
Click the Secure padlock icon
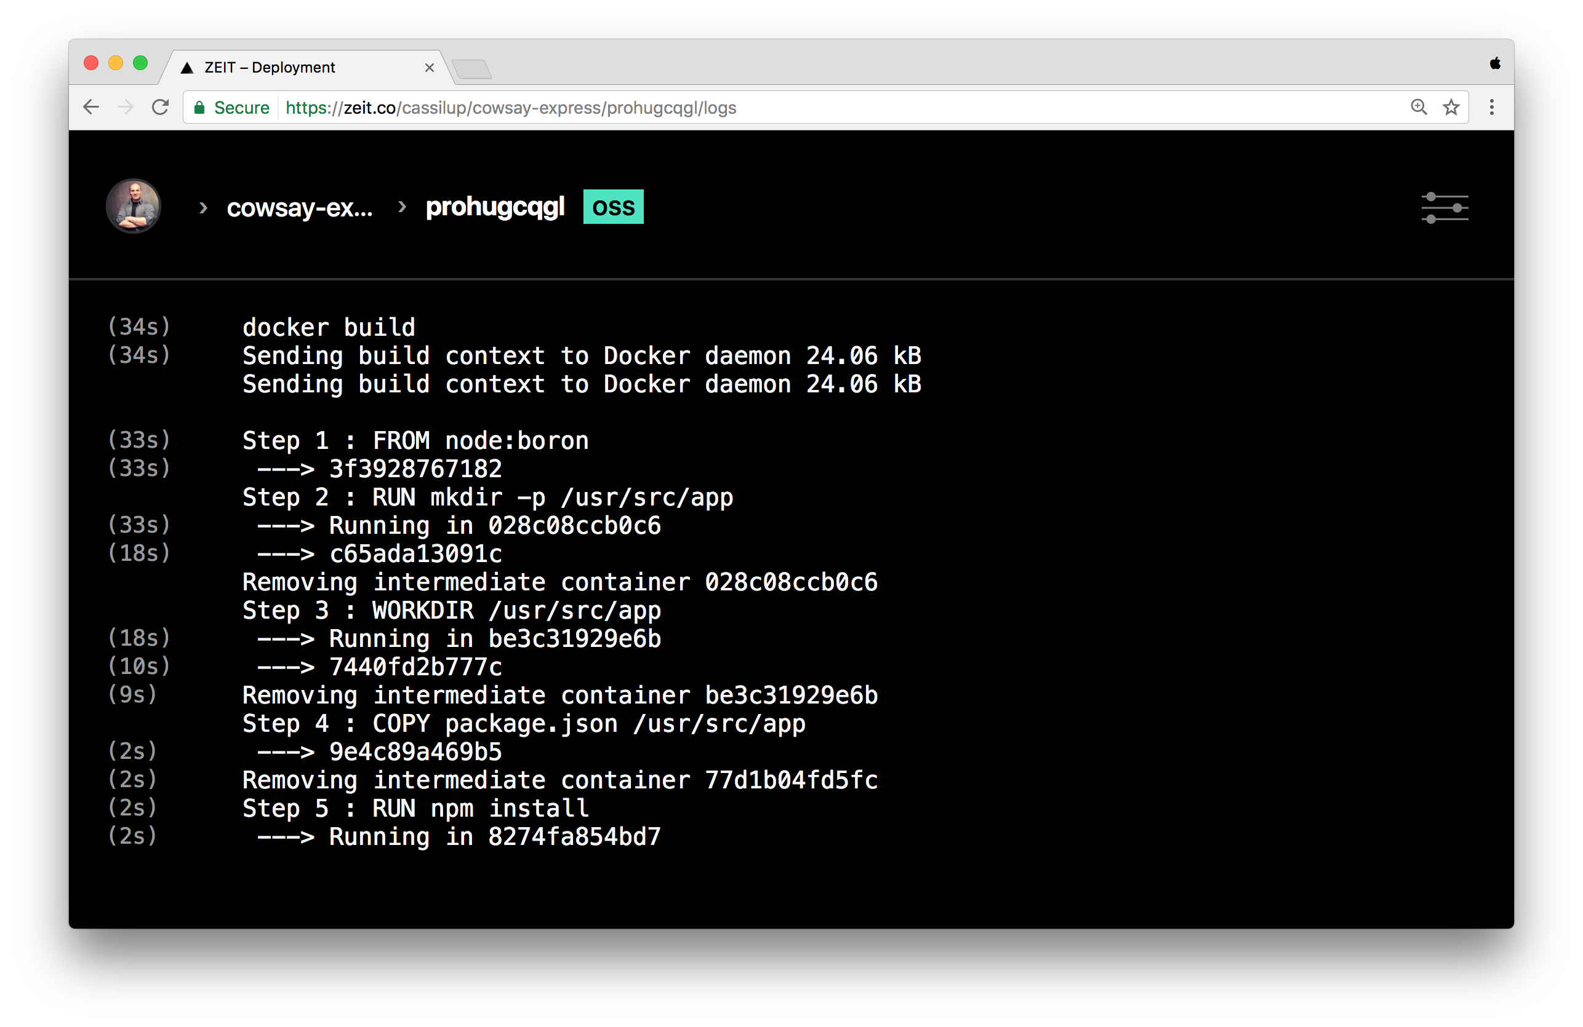click(x=199, y=108)
